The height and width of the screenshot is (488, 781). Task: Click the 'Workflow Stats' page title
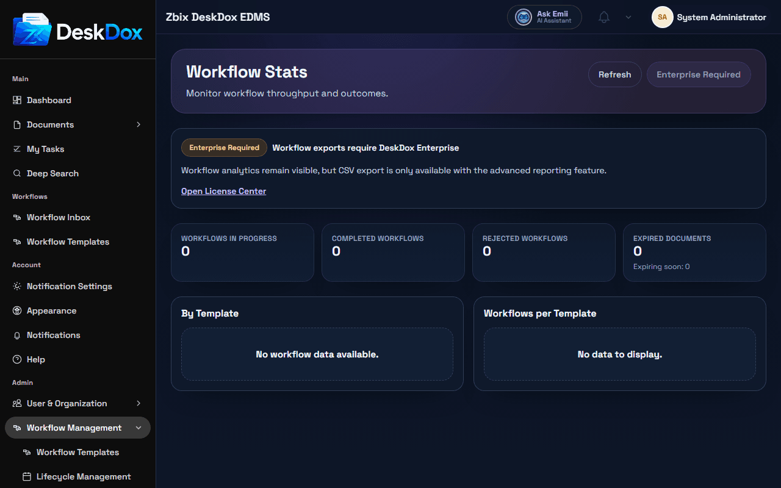(247, 72)
